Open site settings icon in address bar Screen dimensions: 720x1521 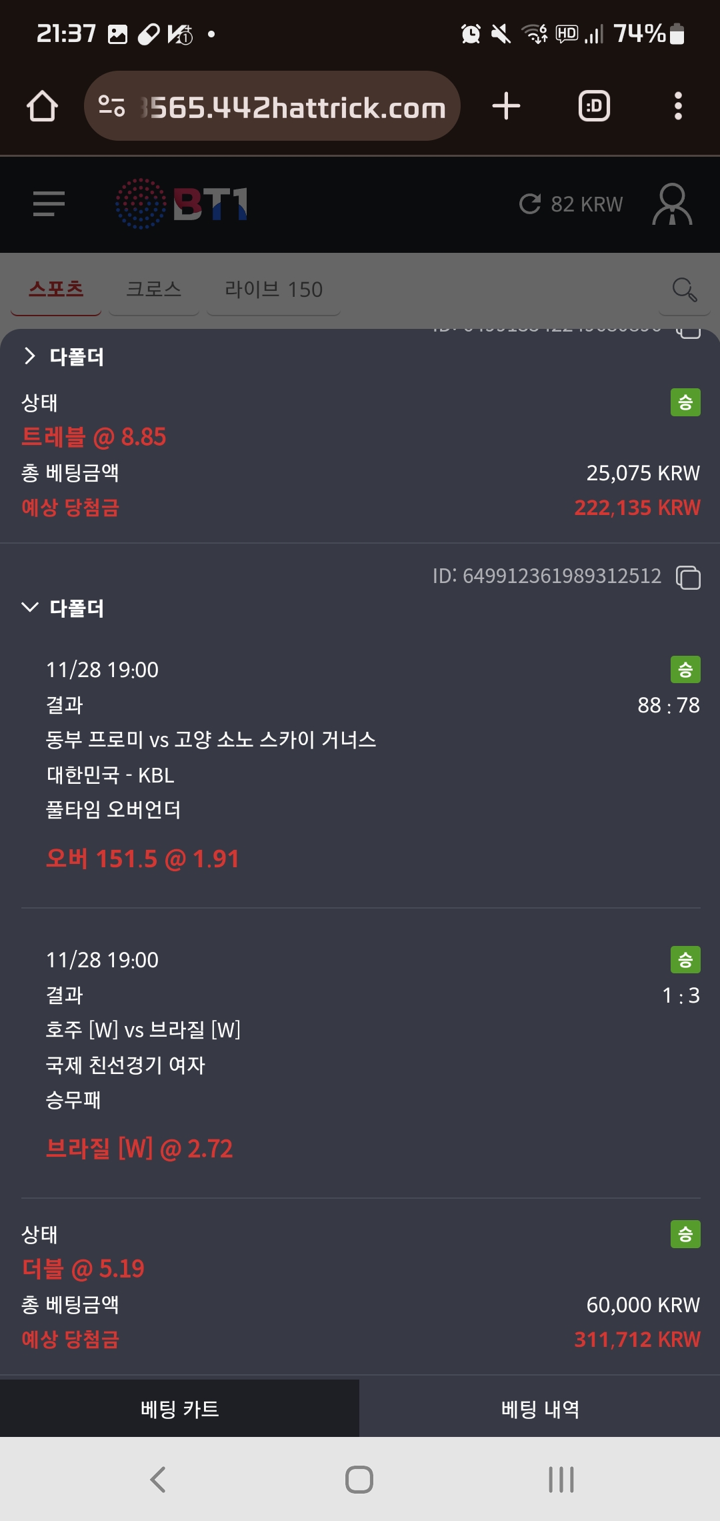tap(111, 106)
